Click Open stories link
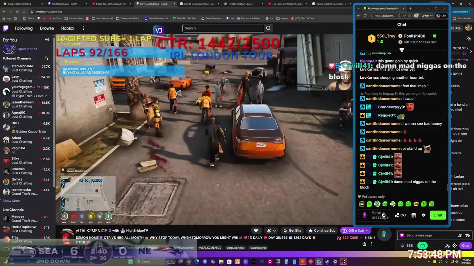The width and height of the screenshot is (474, 266). coord(27,49)
